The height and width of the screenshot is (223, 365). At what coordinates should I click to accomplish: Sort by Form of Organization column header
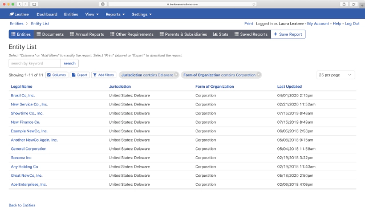click(214, 86)
